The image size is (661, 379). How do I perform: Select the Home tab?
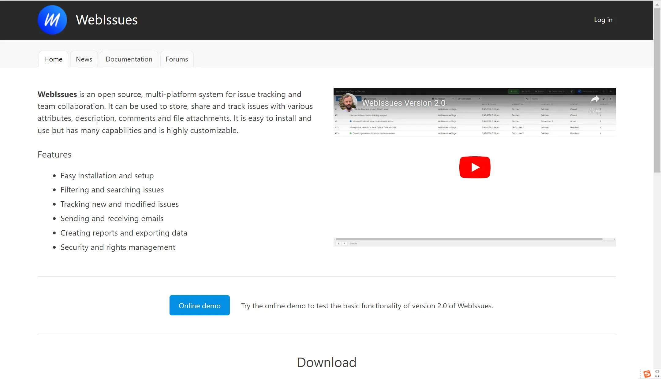click(53, 58)
